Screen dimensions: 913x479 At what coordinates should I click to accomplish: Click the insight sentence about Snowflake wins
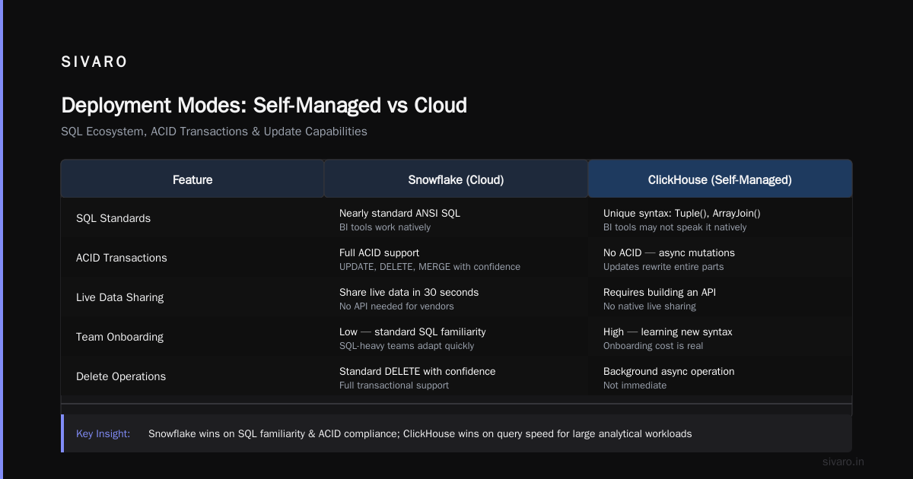(x=420, y=433)
